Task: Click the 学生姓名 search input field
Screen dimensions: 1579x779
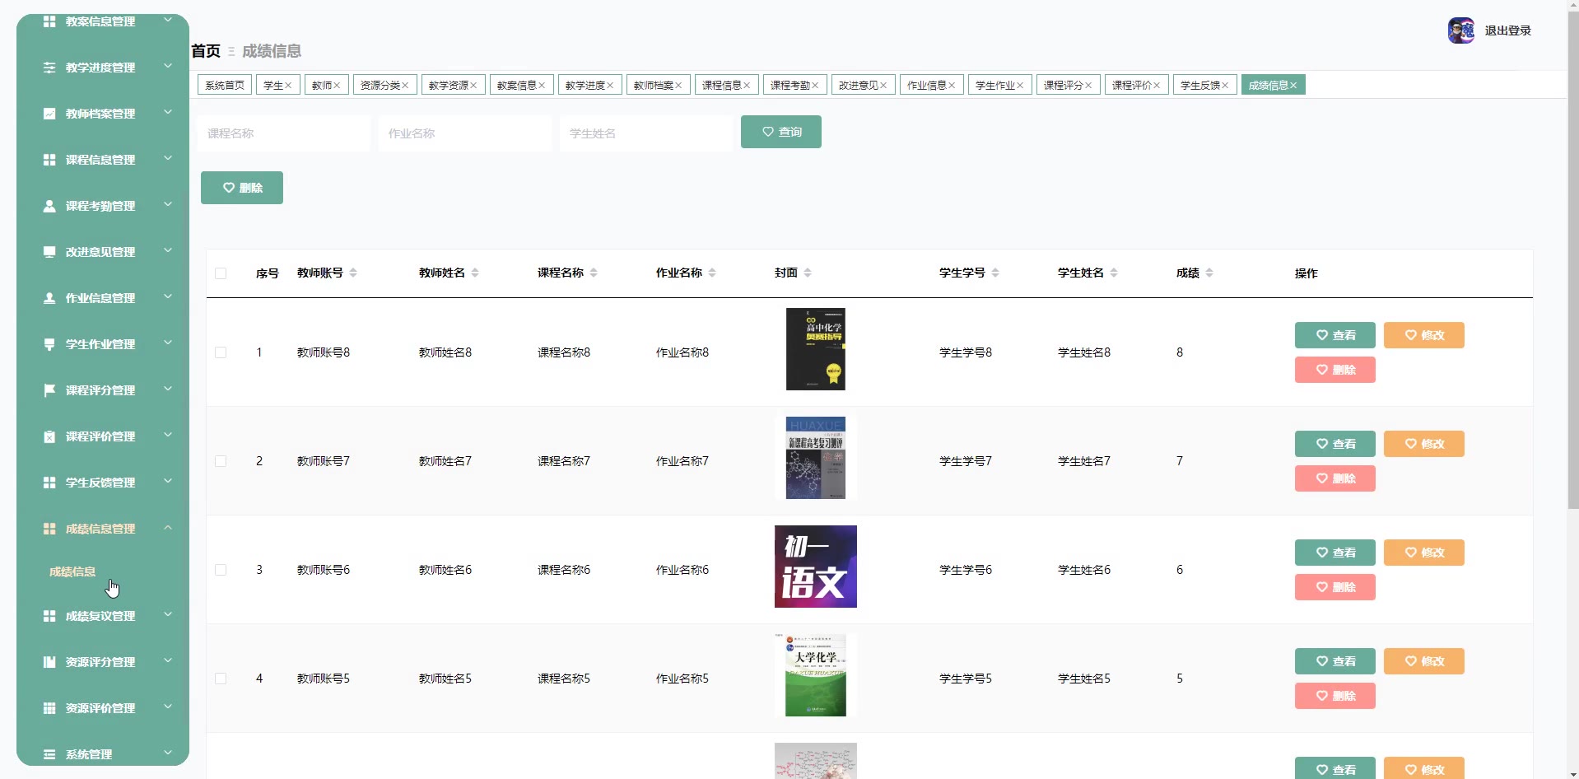Action: [646, 133]
